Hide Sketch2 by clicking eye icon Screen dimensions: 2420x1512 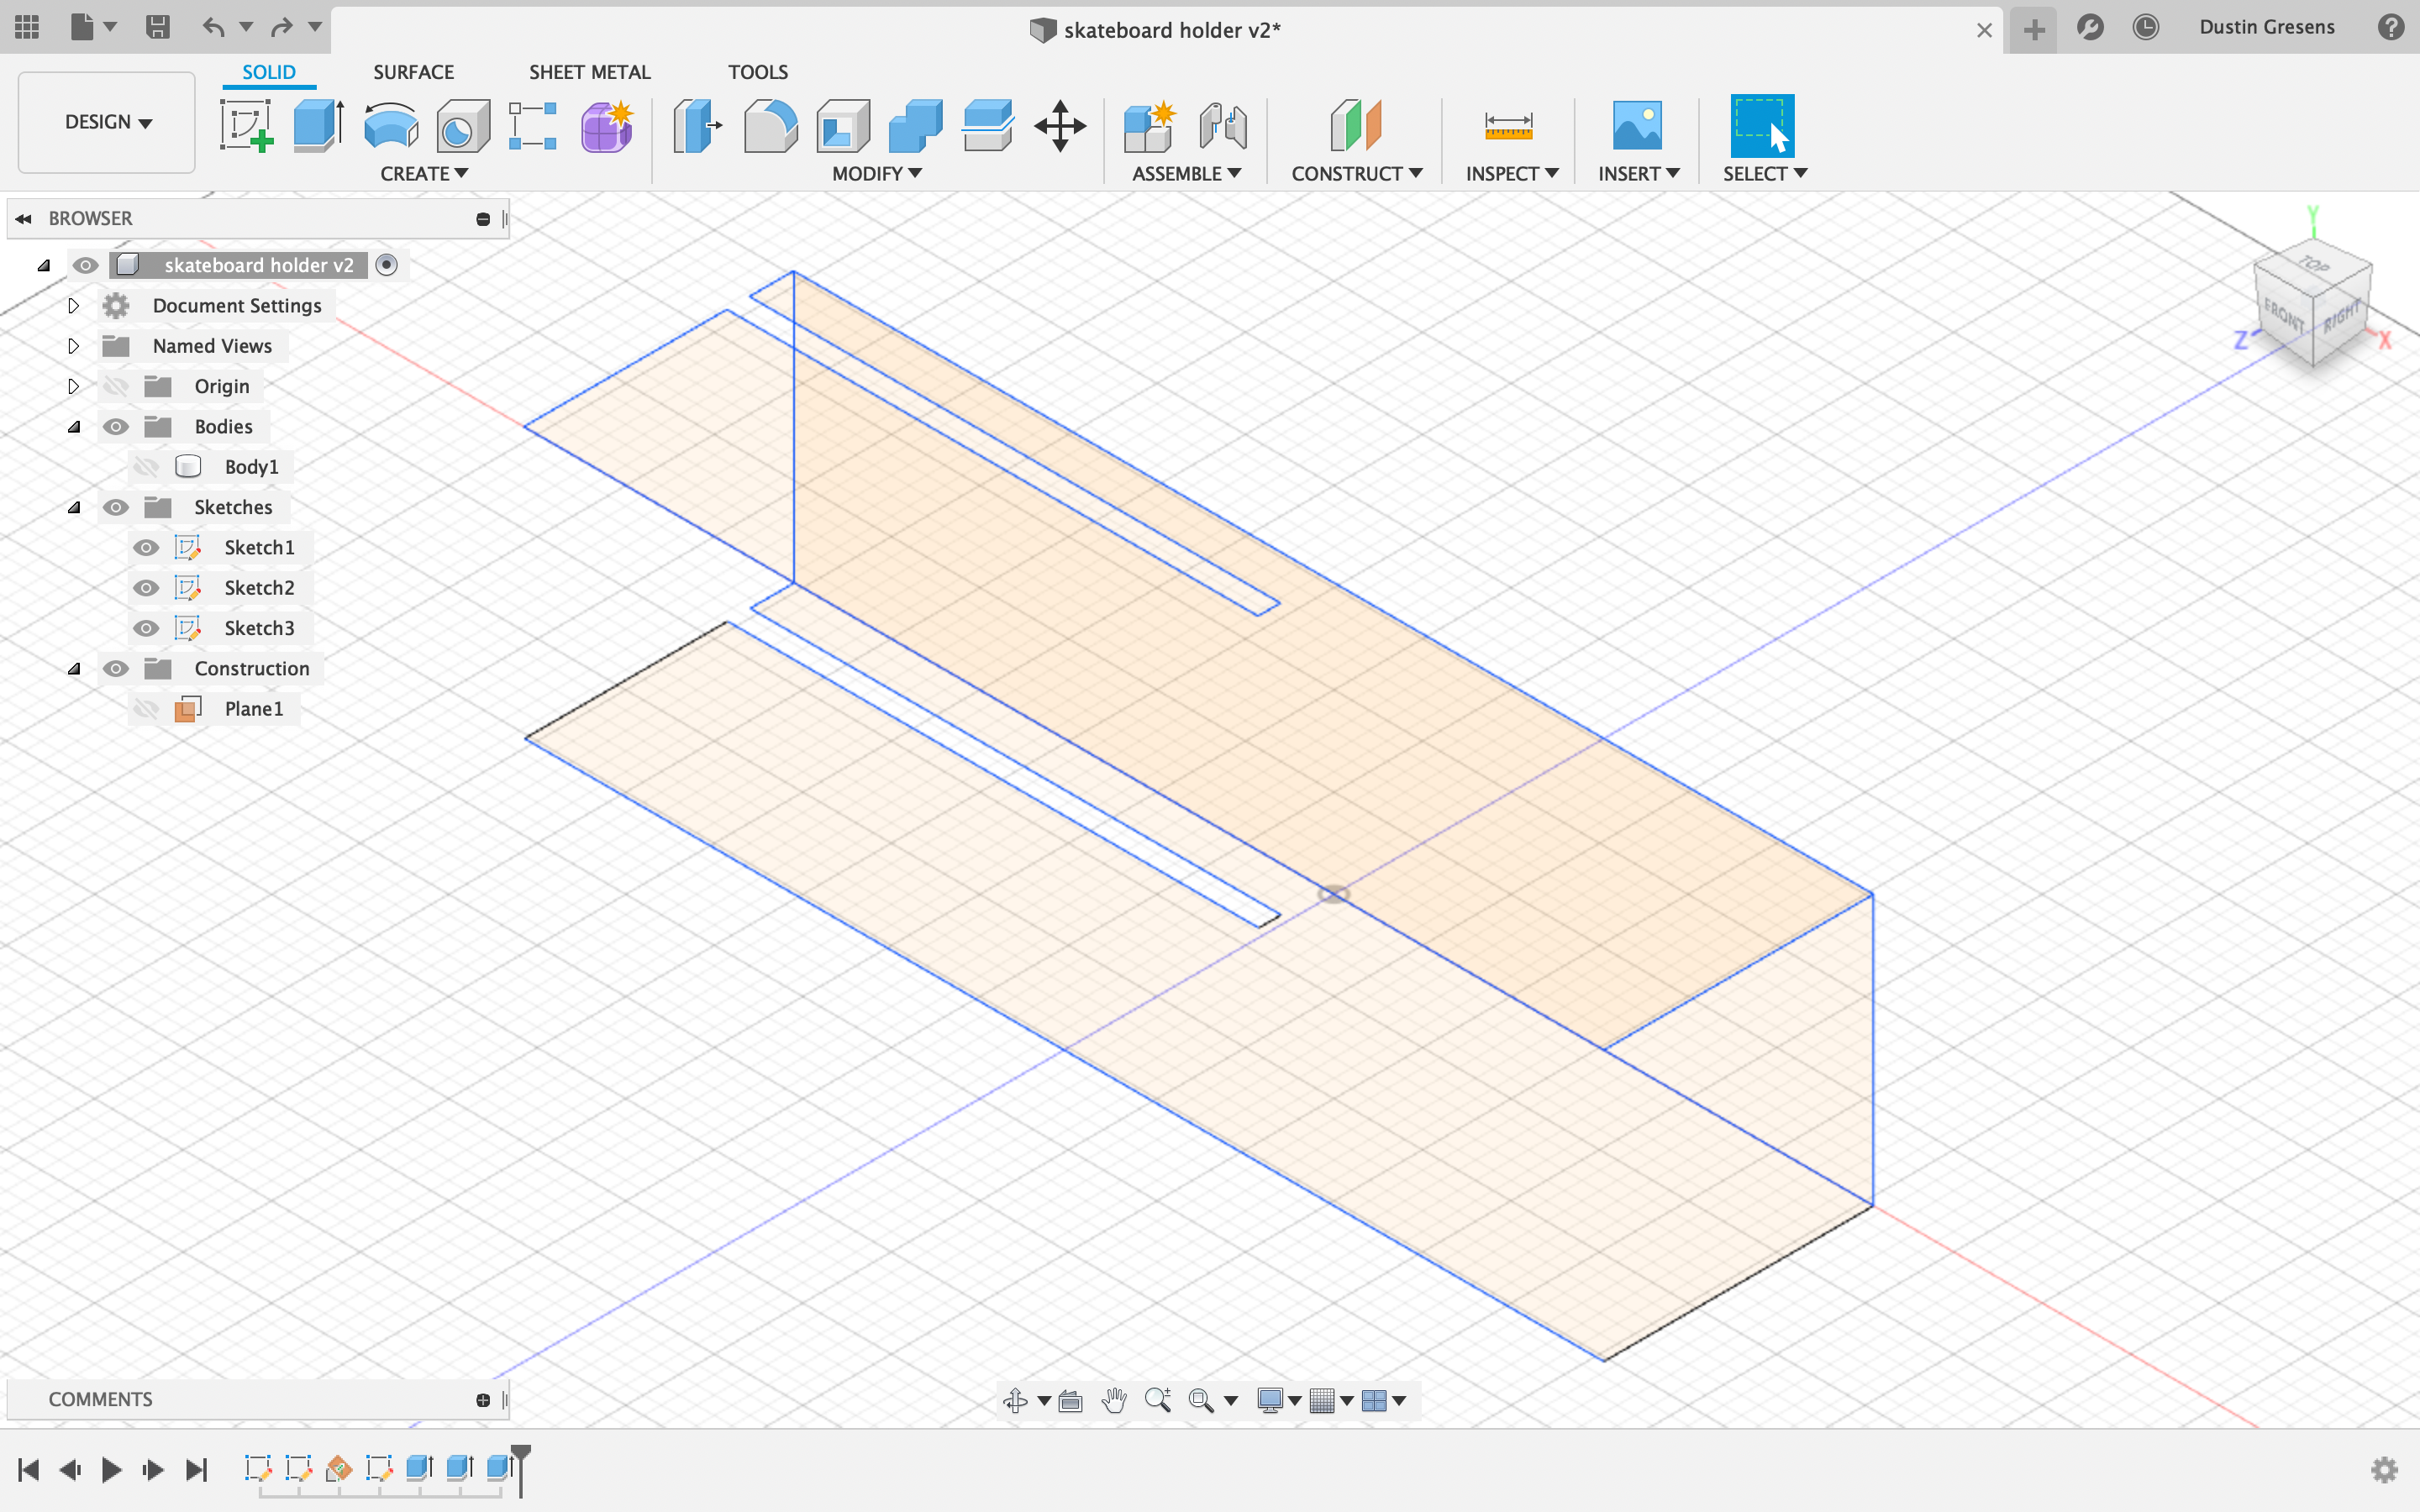coord(146,587)
